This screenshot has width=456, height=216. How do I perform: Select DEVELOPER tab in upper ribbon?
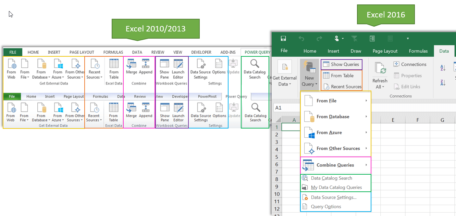point(201,52)
